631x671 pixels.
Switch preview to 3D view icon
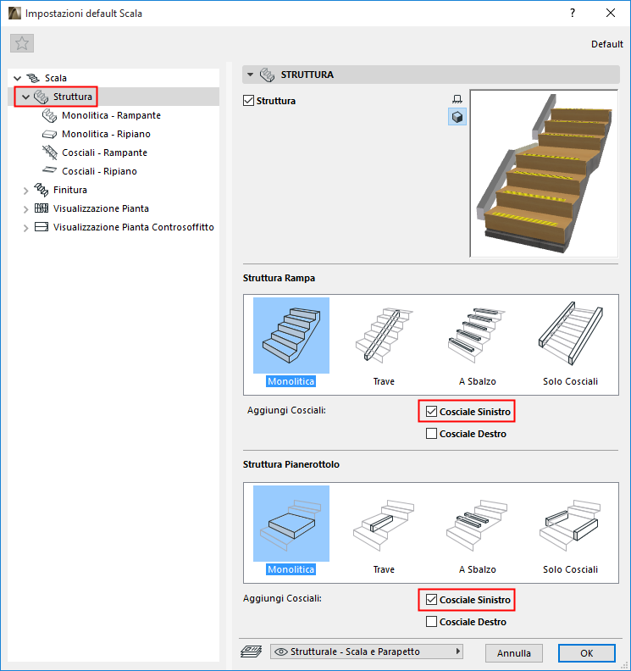tap(457, 117)
